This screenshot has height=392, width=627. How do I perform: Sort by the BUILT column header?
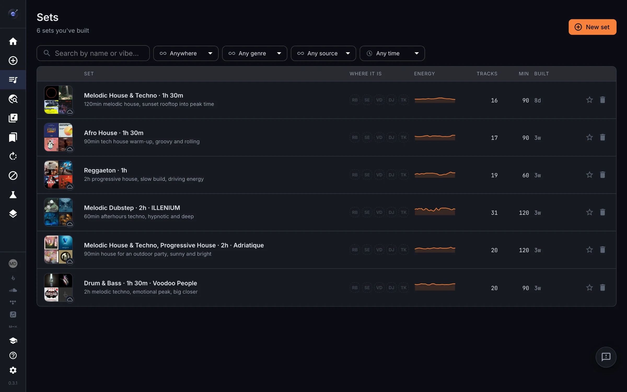[541, 74]
